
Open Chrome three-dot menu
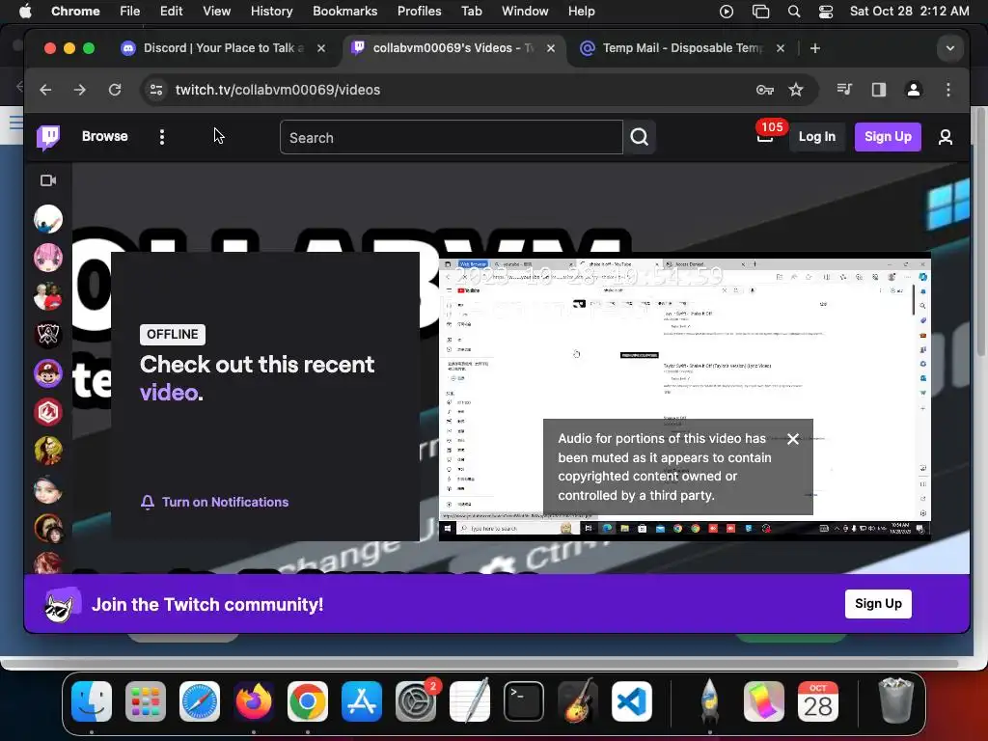(x=948, y=90)
